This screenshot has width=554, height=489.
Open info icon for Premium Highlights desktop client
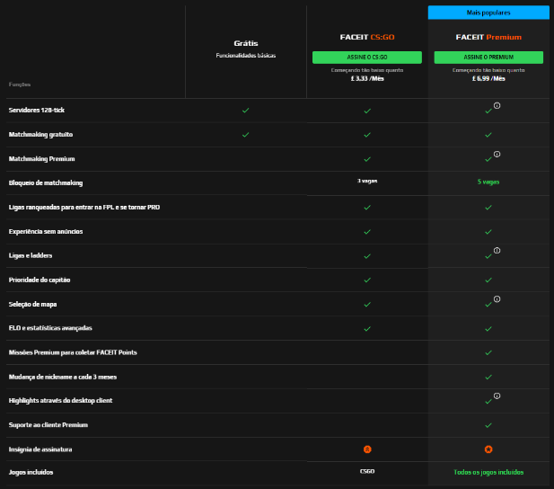point(497,396)
